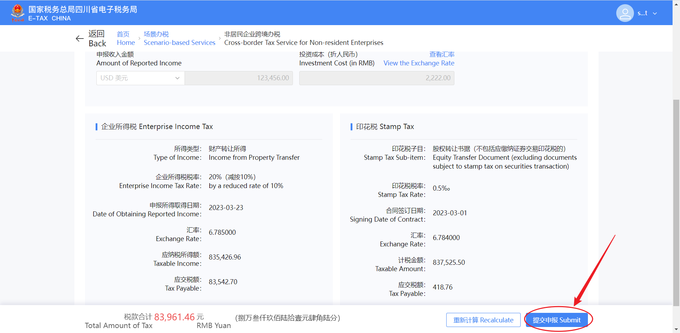Expand the user account chevron

(655, 13)
